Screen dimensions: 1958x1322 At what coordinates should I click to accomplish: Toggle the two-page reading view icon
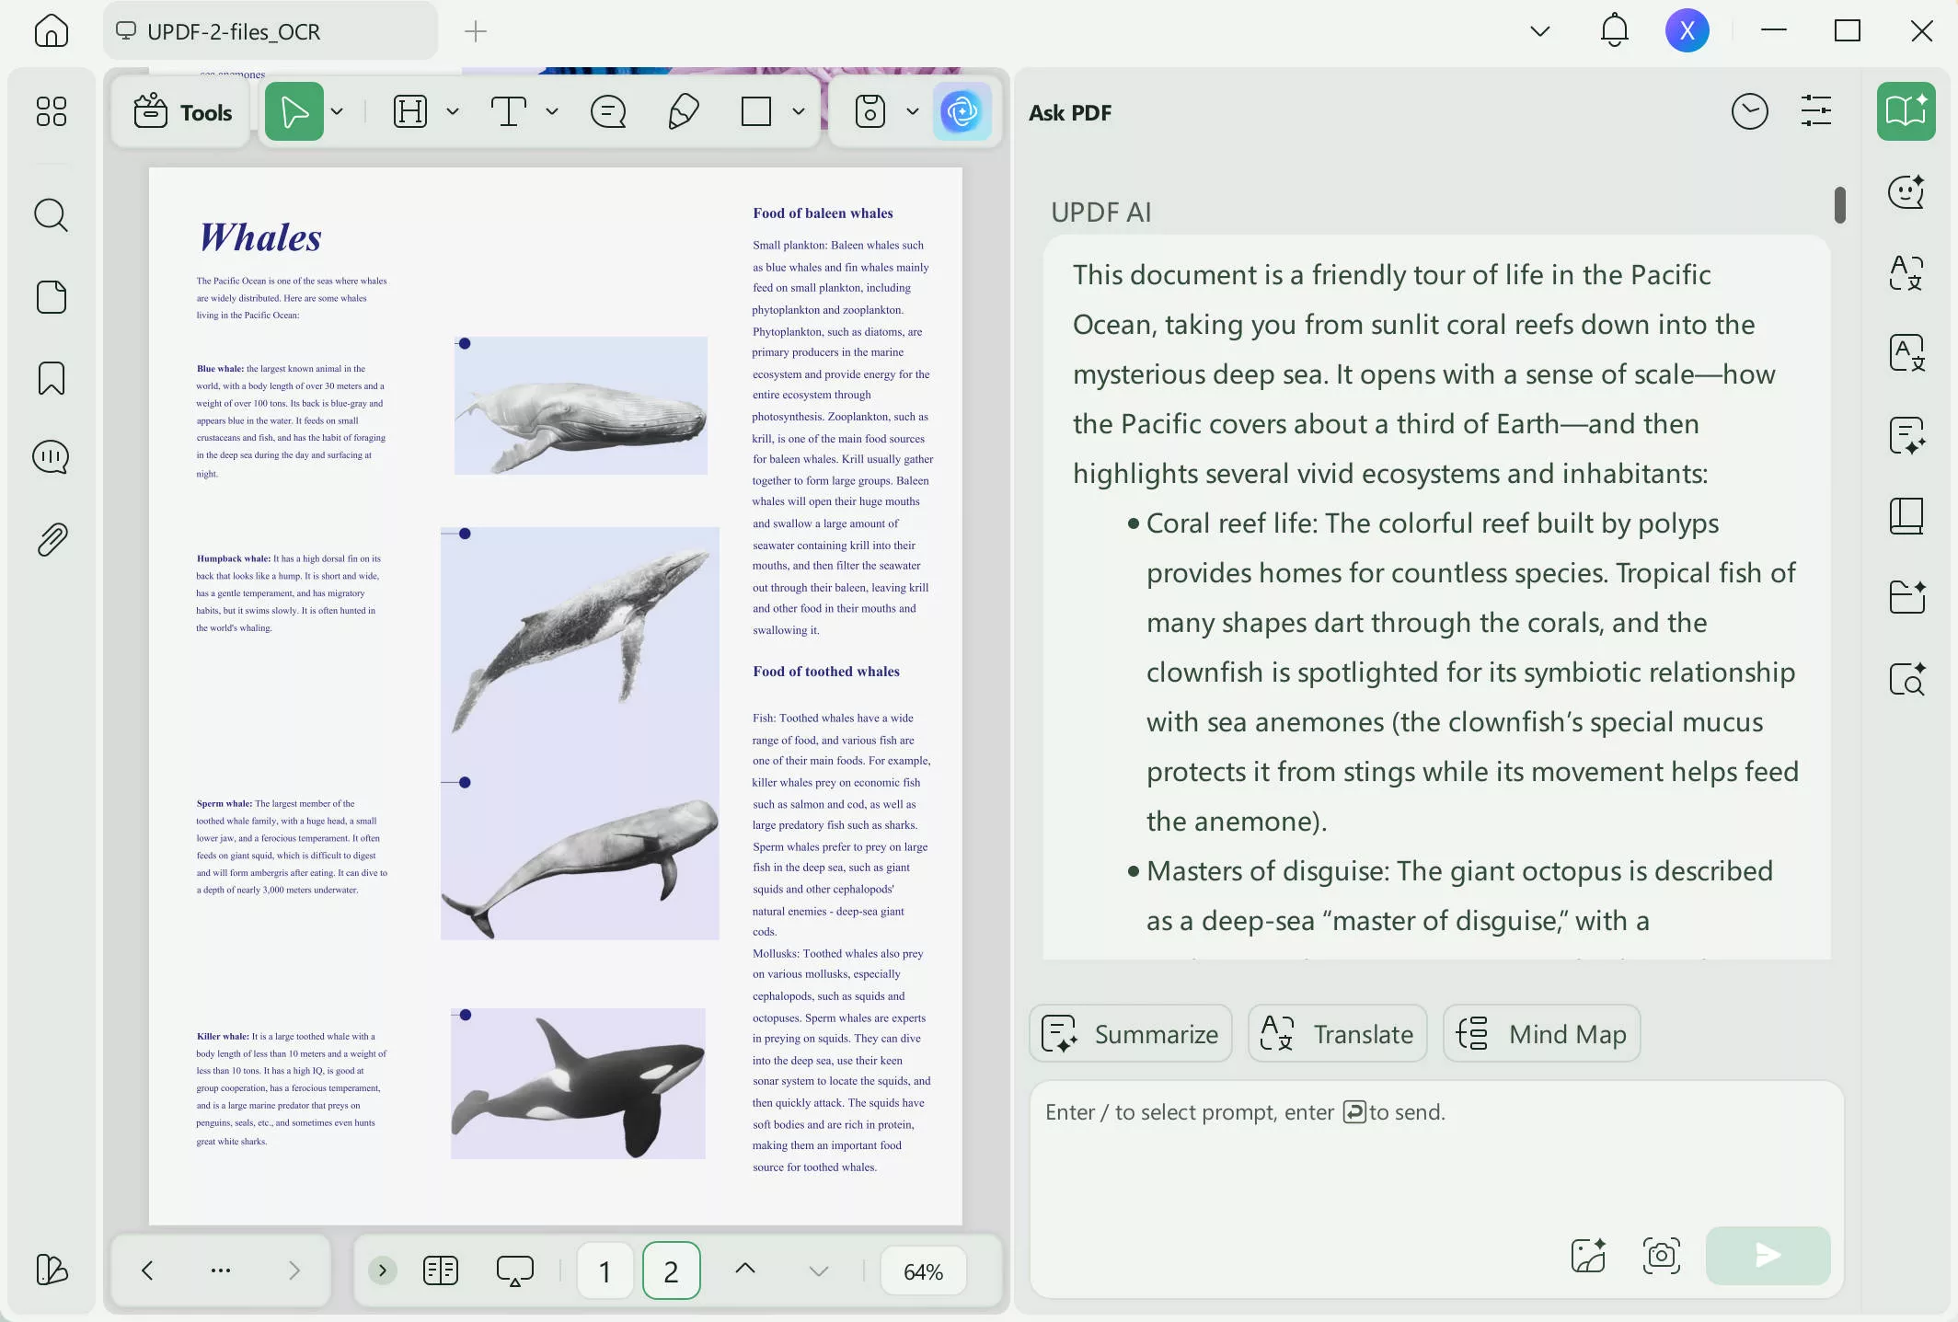pos(441,1270)
